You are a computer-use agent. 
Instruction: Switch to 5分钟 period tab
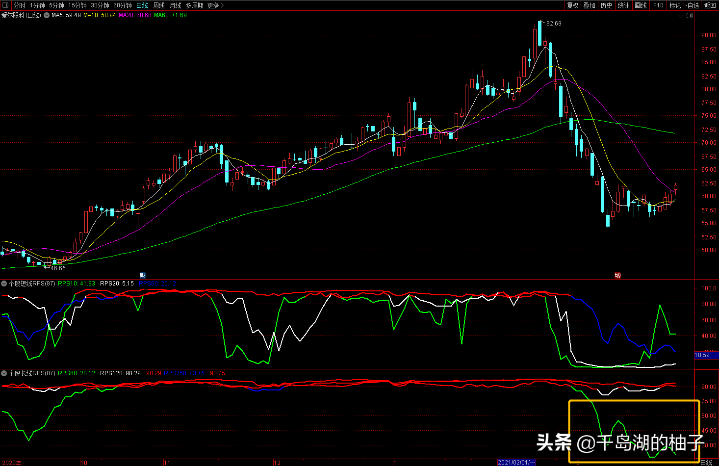56,5
